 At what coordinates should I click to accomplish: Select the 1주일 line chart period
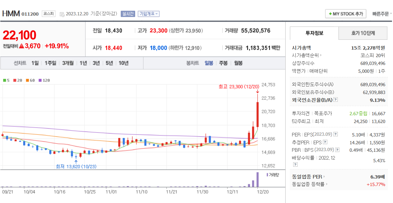pos(50,63)
